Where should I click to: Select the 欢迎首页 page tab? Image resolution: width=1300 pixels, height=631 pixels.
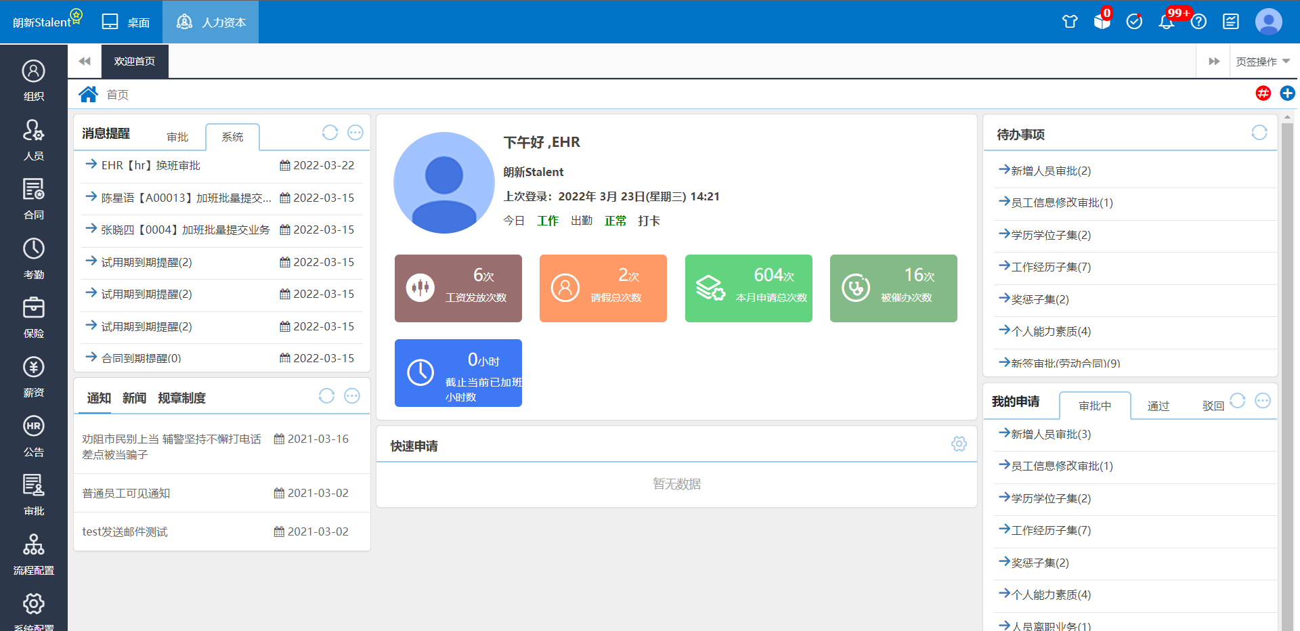click(x=135, y=62)
